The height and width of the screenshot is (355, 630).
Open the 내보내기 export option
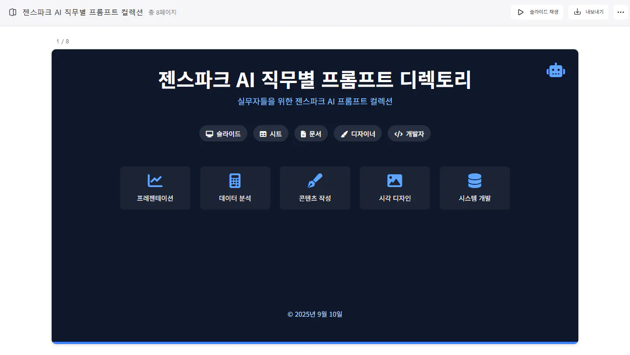coord(588,12)
